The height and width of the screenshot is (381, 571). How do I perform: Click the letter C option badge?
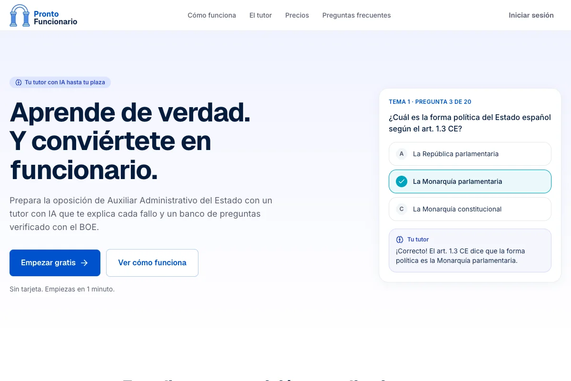[x=402, y=209]
